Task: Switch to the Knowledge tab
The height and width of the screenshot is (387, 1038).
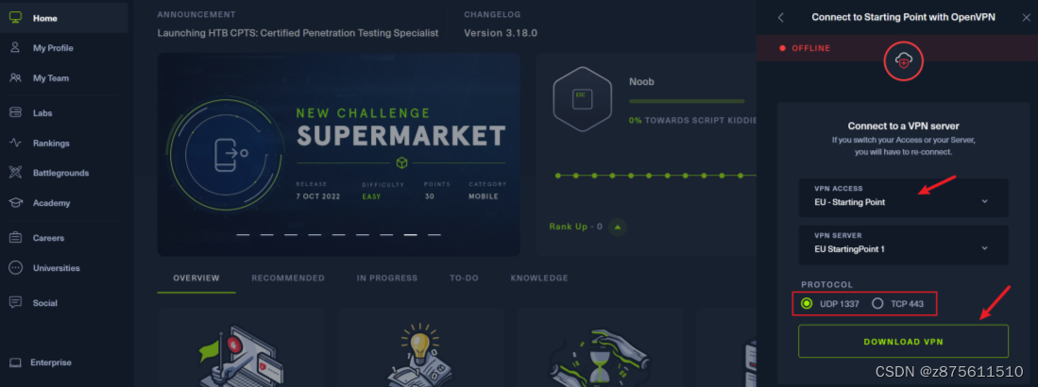Action: click(539, 278)
